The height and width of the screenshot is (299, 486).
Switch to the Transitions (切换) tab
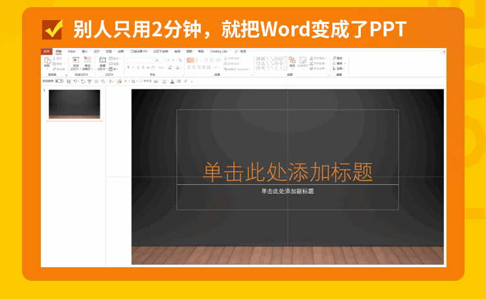pos(109,51)
